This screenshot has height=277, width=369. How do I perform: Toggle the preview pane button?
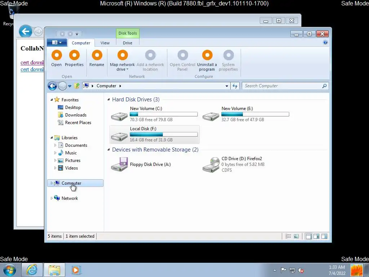click(324, 236)
